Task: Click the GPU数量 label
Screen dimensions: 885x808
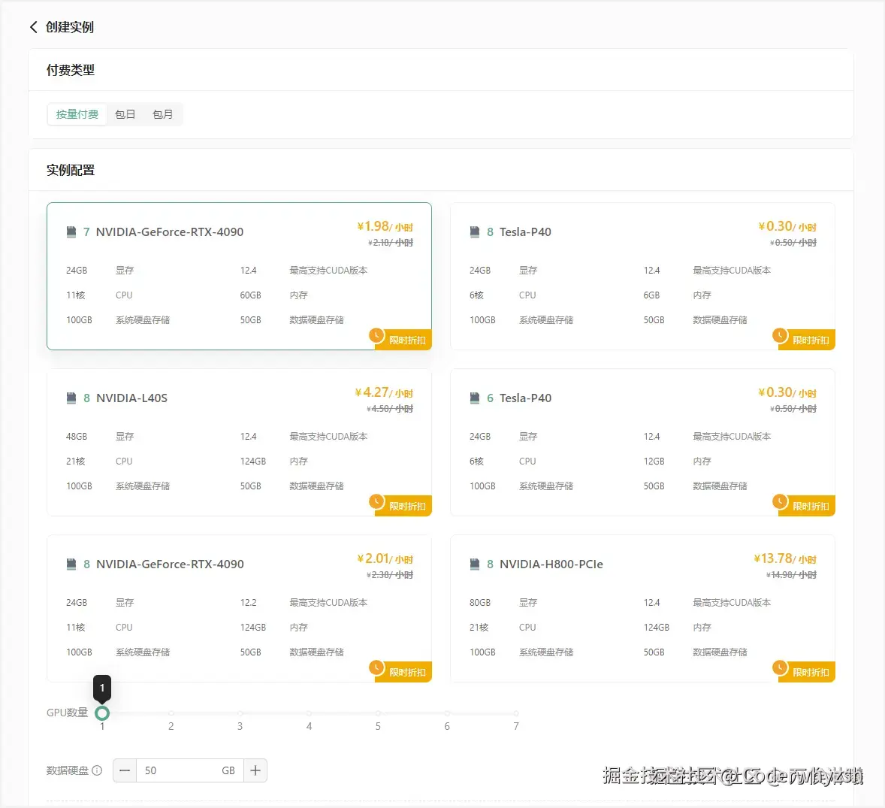Action: 67,713
